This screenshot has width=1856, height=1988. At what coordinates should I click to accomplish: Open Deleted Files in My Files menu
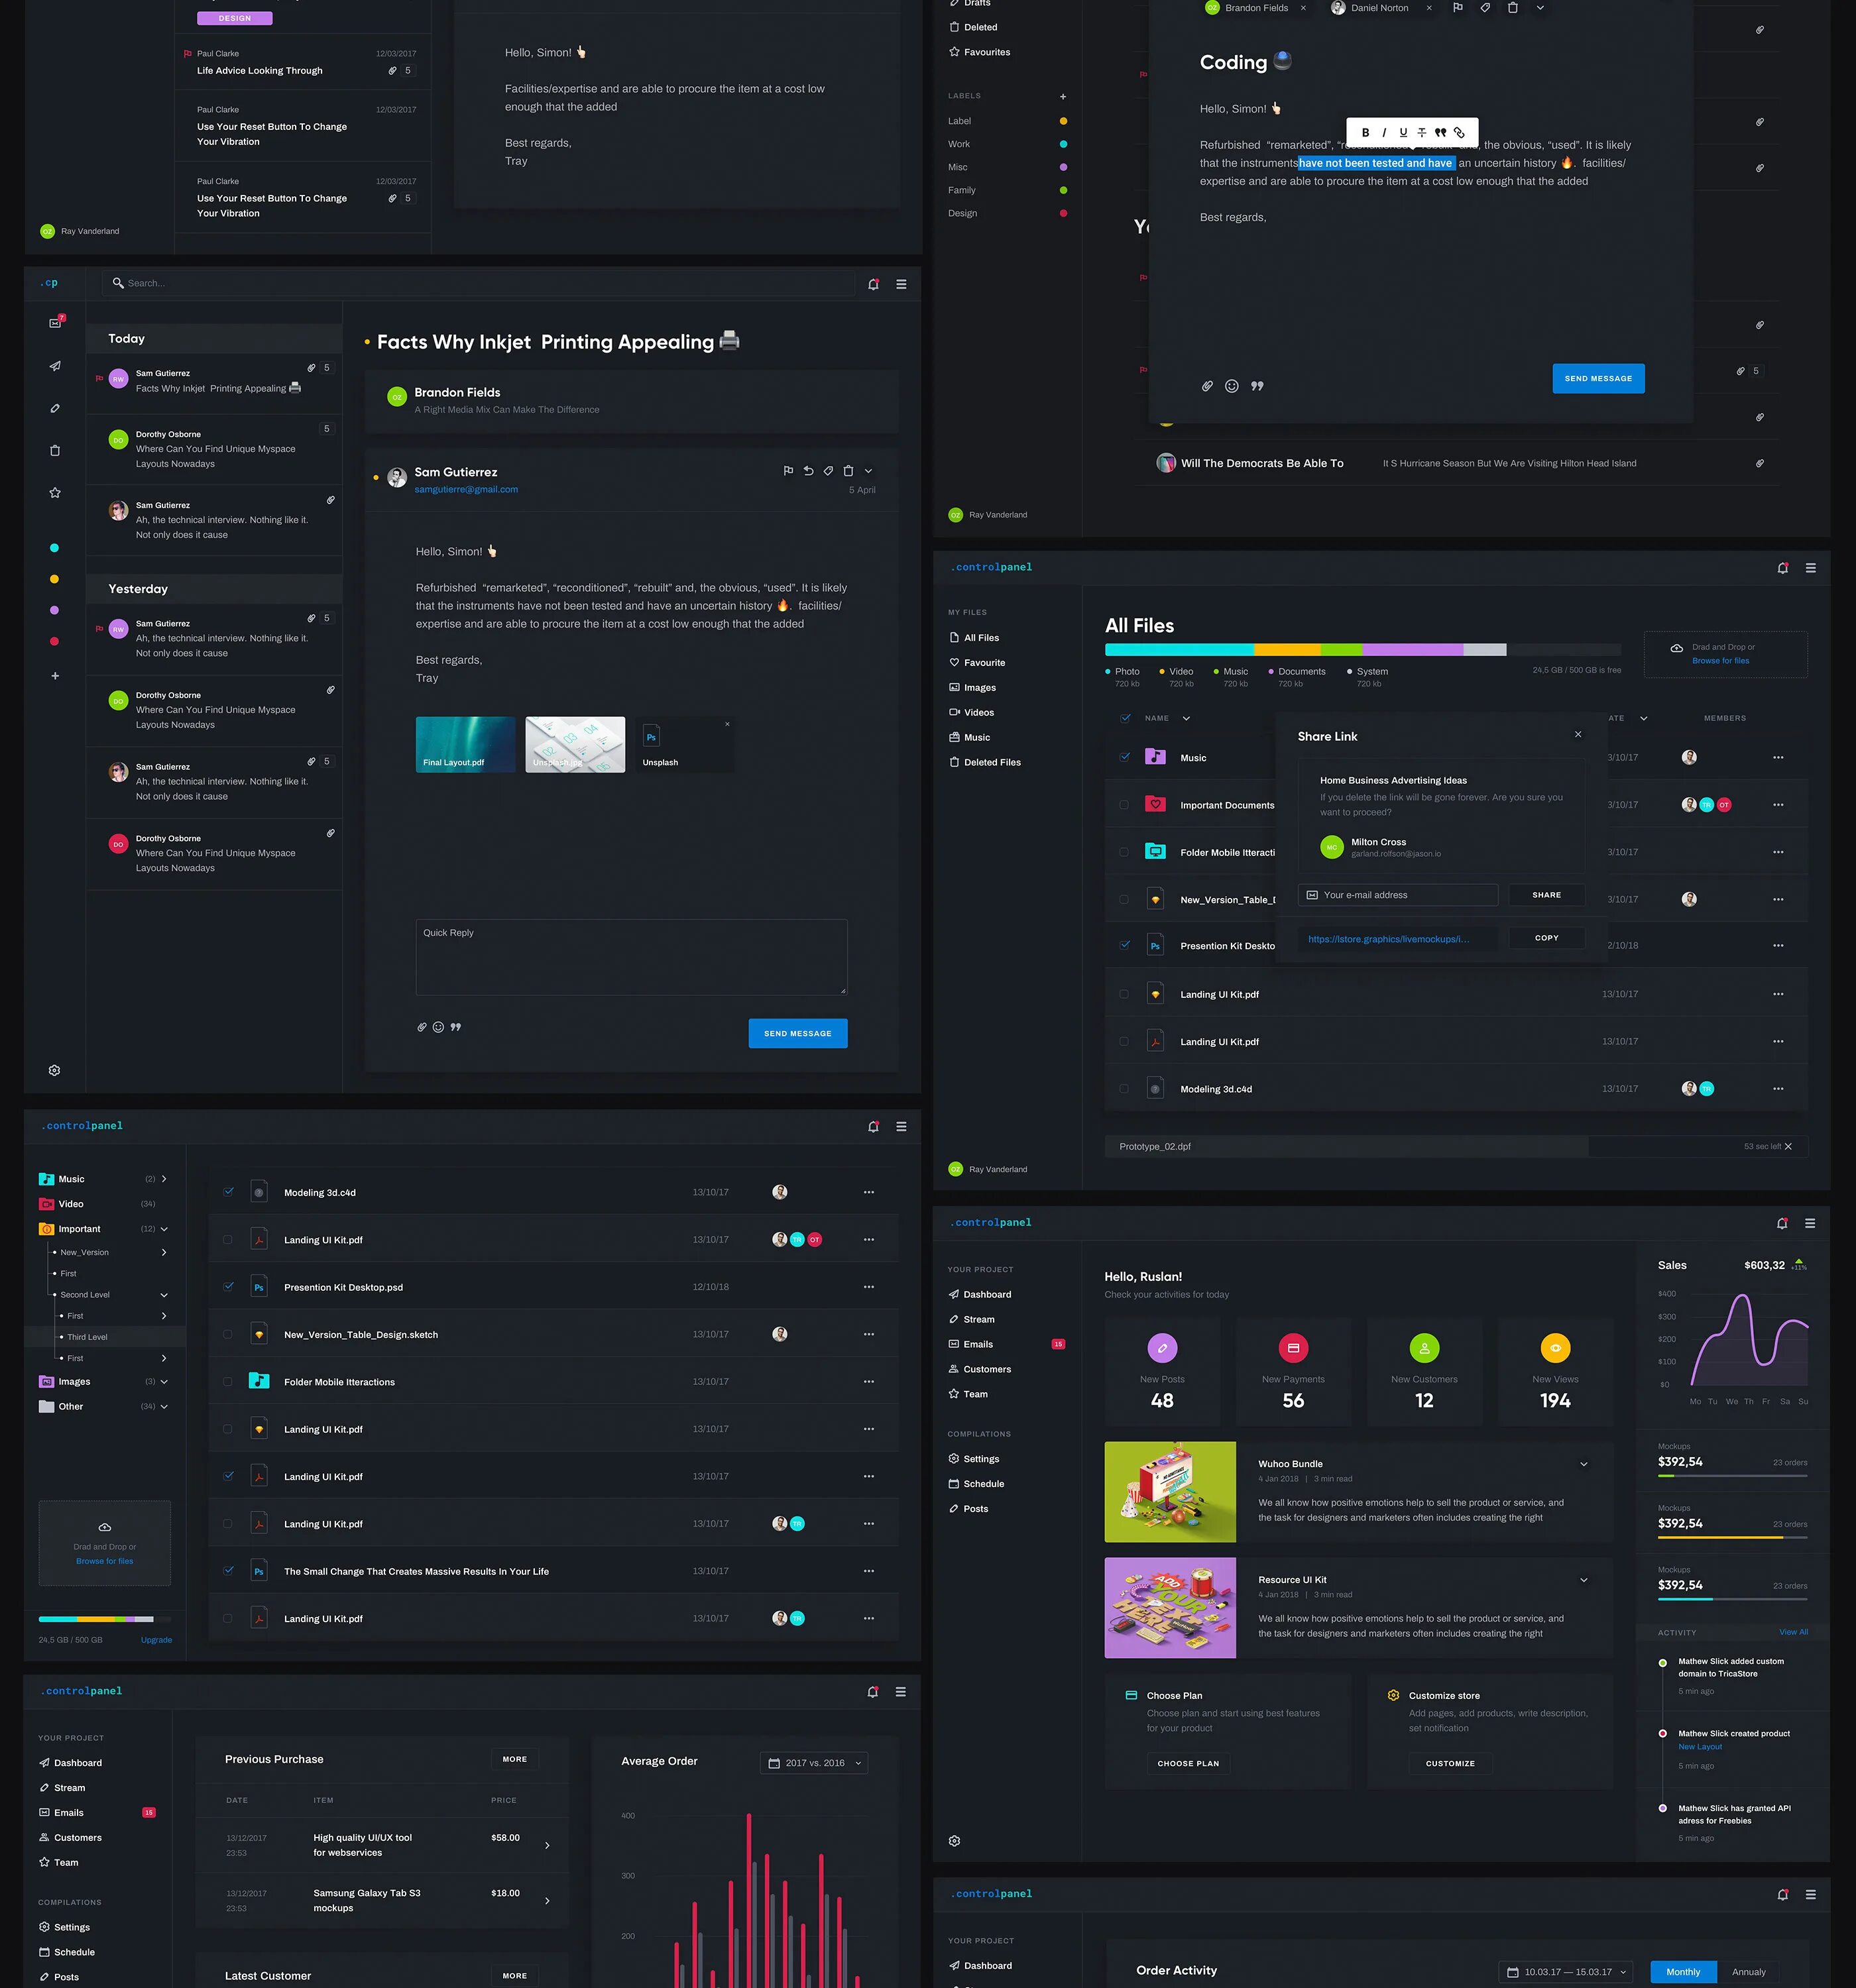pyautogui.click(x=992, y=762)
